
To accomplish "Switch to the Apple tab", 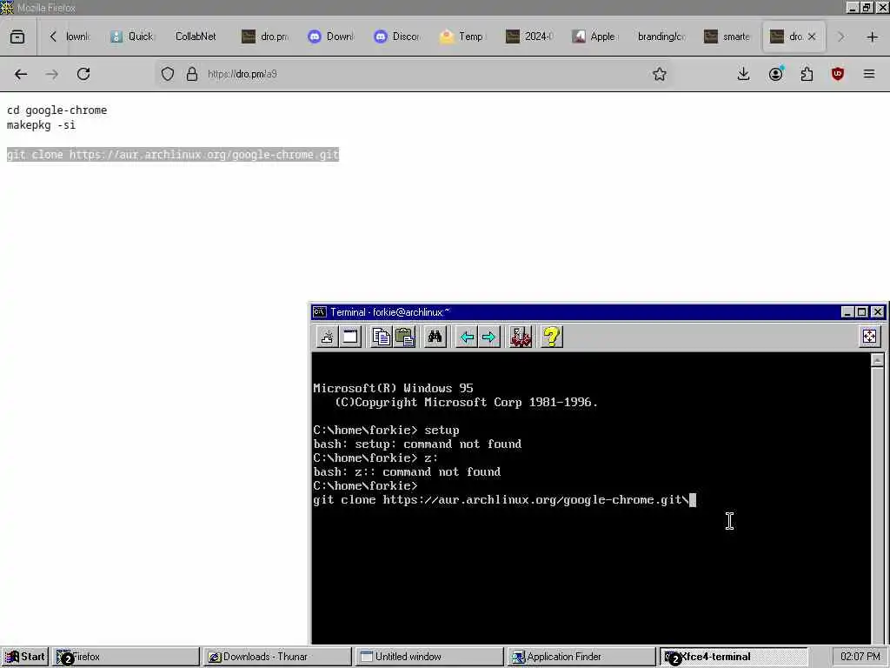I will [x=594, y=37].
